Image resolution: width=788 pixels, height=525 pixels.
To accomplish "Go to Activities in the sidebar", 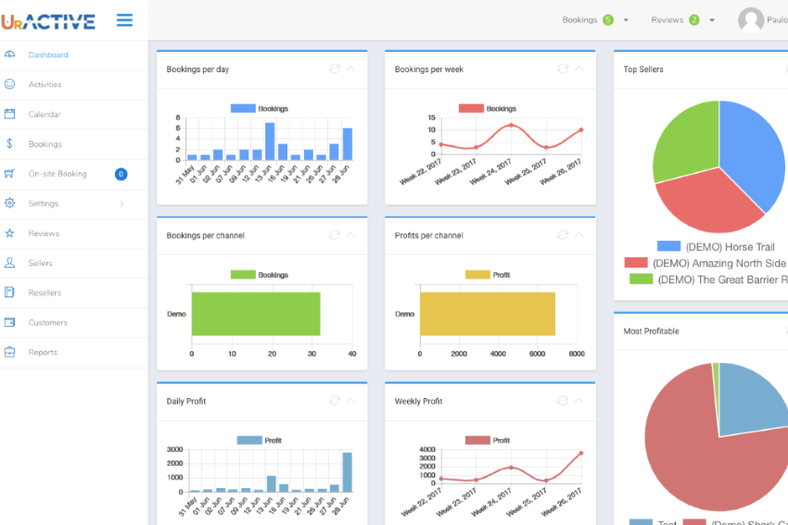I will point(44,84).
